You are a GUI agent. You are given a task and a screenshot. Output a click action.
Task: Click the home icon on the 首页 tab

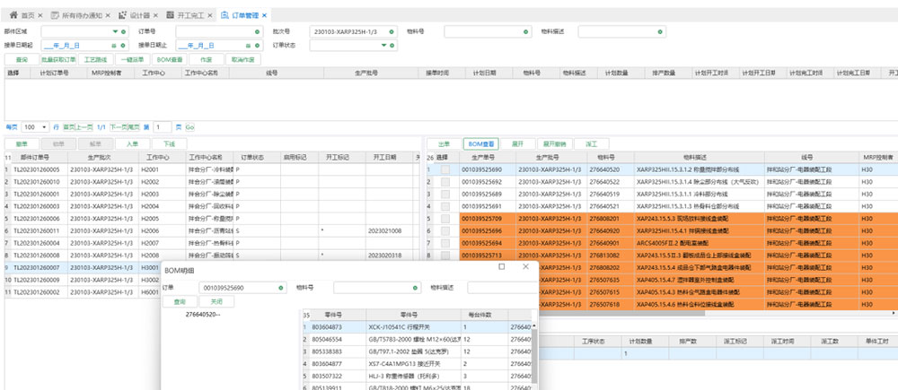click(x=12, y=14)
